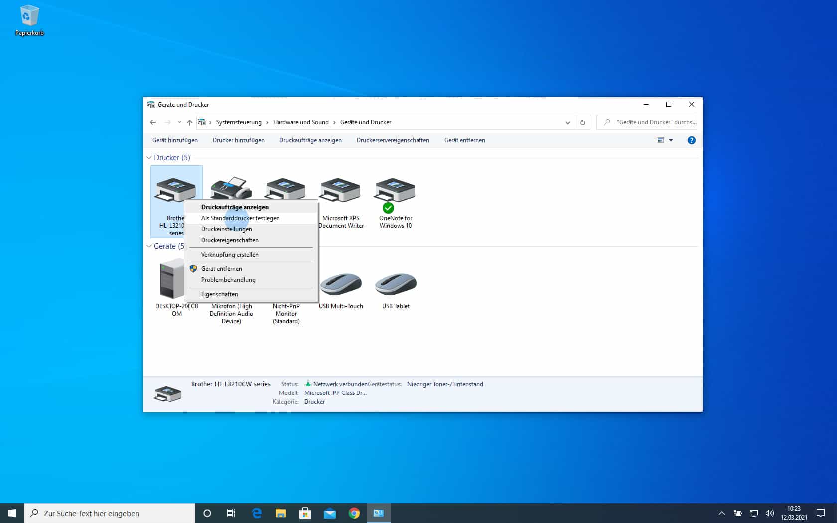Screen dimensions: 837x523
Task: Open the help question mark icon
Action: point(691,140)
